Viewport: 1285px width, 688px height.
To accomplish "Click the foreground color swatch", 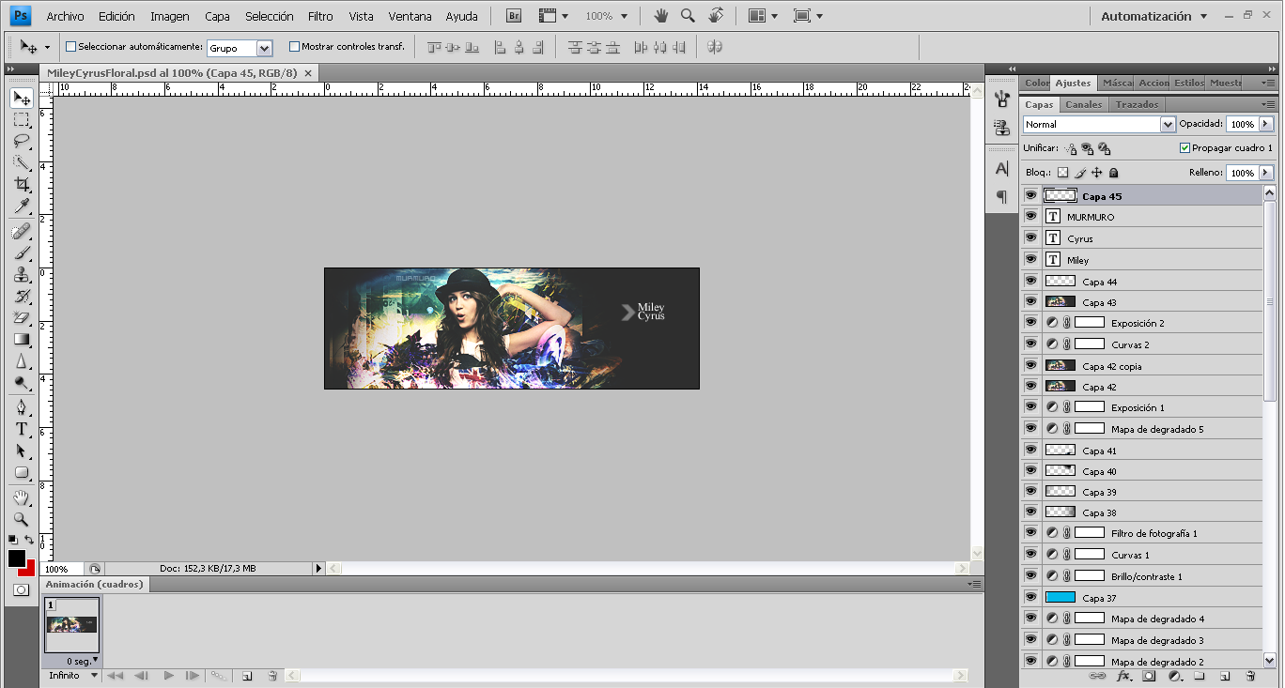I will pos(17,558).
